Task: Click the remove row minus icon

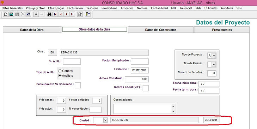Action: (x=42, y=14)
